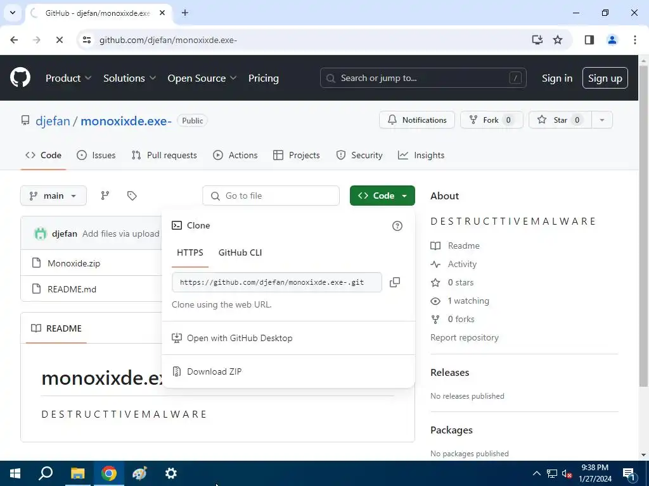Image resolution: width=649 pixels, height=486 pixels.
Task: Expand the Solutions menu
Action: 129,78
